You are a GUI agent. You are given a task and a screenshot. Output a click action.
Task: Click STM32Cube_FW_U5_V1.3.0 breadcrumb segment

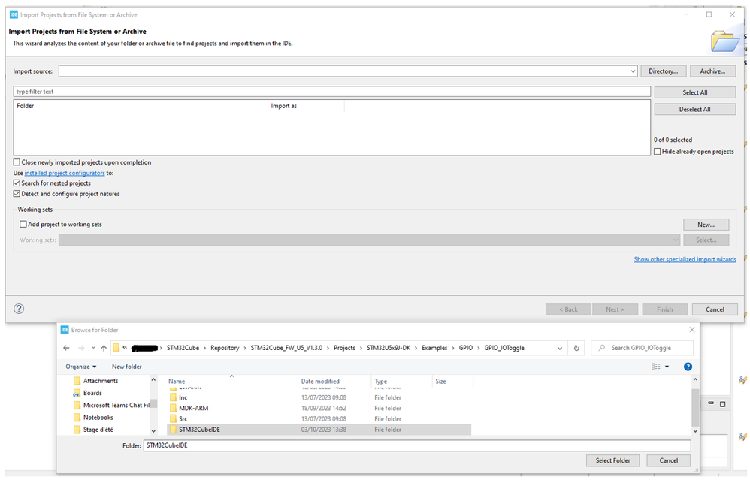point(286,348)
